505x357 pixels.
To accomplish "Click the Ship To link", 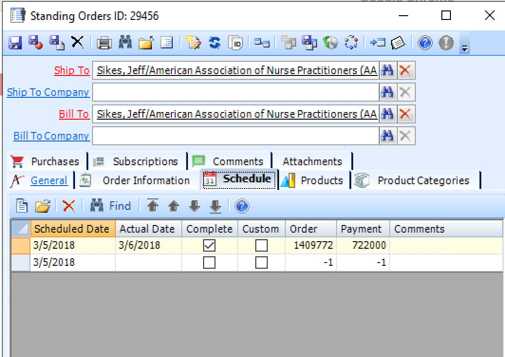I will point(71,70).
